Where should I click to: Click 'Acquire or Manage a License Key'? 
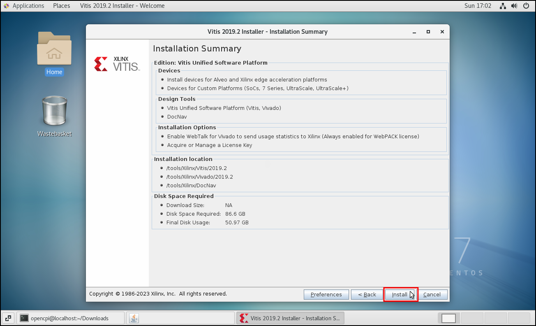click(x=210, y=145)
